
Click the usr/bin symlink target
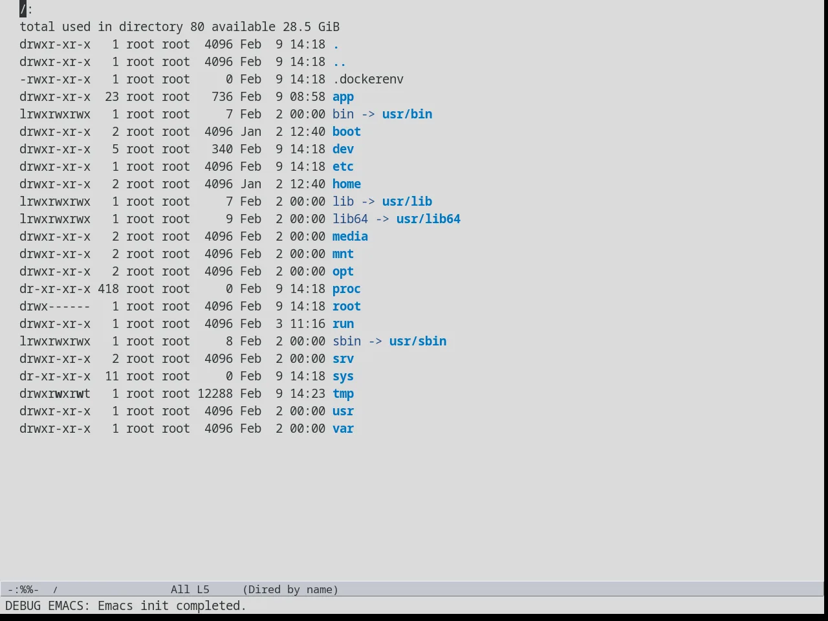407,114
